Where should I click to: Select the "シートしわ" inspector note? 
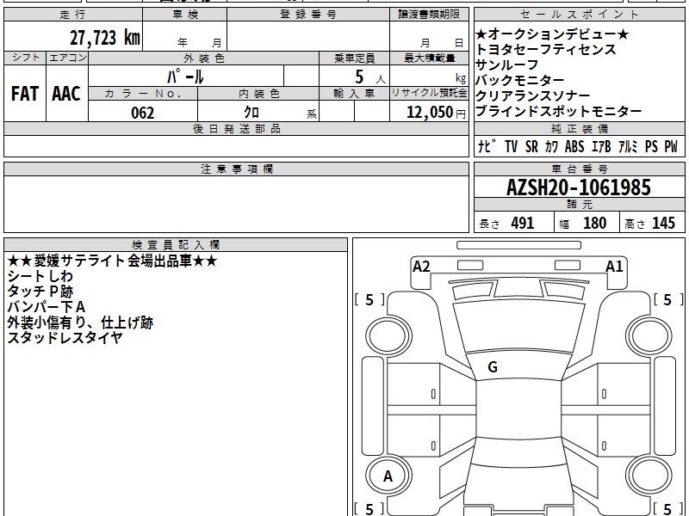click(40, 276)
